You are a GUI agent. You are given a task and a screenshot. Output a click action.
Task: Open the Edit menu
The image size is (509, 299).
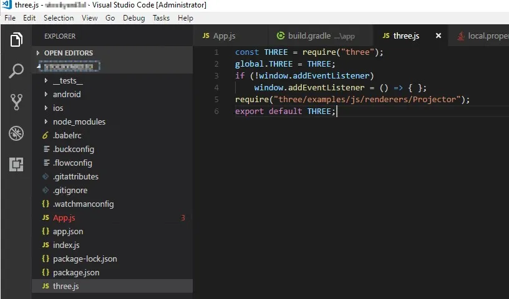pos(29,18)
